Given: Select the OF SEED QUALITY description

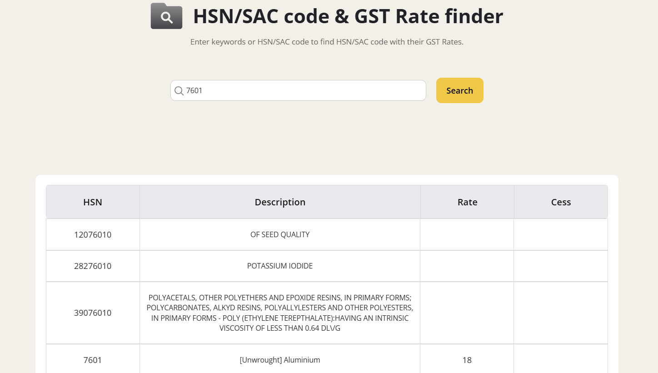Looking at the screenshot, I should 280,235.
